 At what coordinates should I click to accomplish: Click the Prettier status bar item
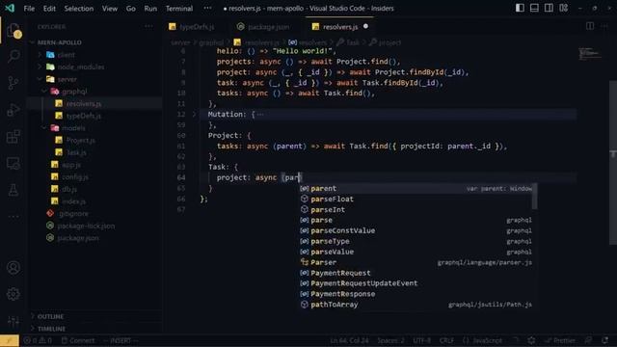pyautogui.click(x=560, y=340)
